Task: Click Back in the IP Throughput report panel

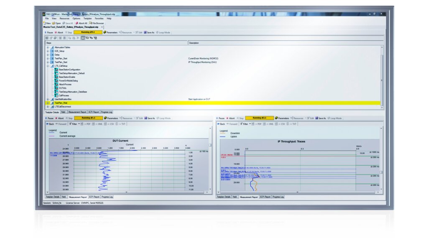Action: (221, 124)
